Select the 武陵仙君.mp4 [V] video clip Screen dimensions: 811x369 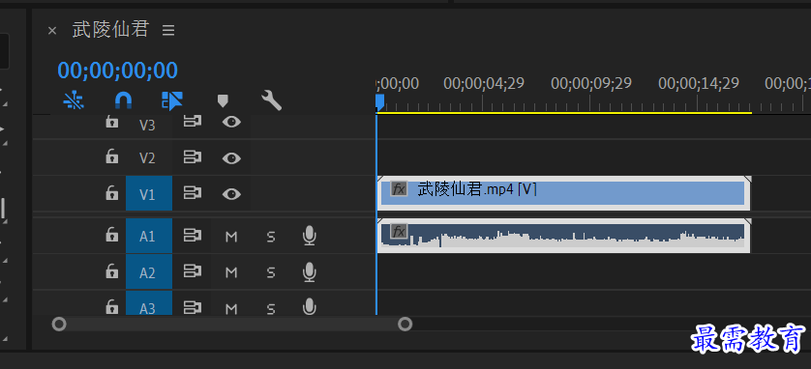(564, 193)
